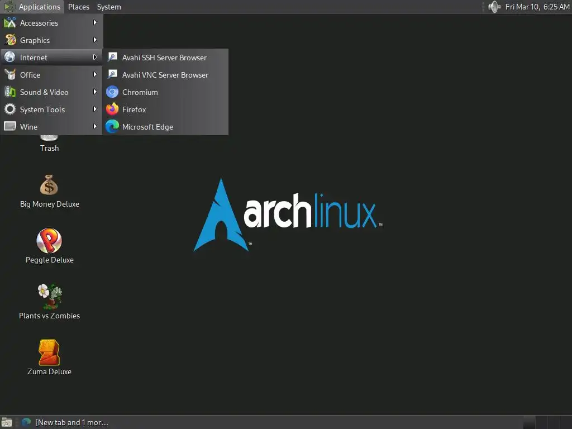Click the Office category label
Screen dimensions: 572x429
(x=30, y=75)
